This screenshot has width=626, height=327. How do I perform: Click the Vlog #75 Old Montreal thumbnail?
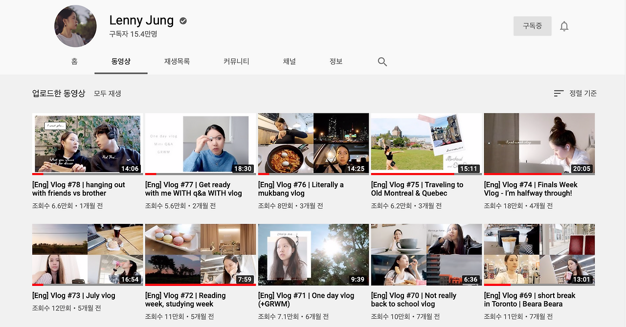426,143
